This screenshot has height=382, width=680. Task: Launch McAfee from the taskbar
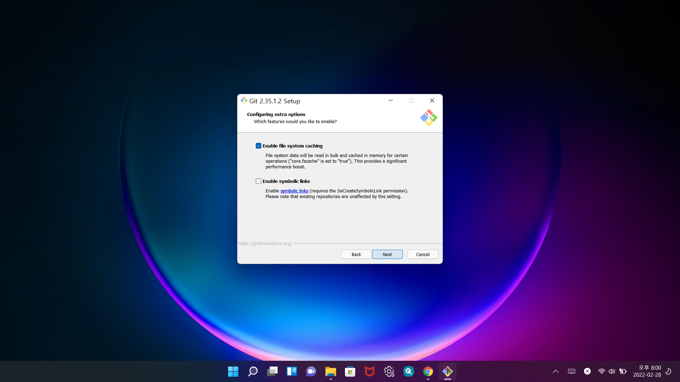pyautogui.click(x=369, y=371)
